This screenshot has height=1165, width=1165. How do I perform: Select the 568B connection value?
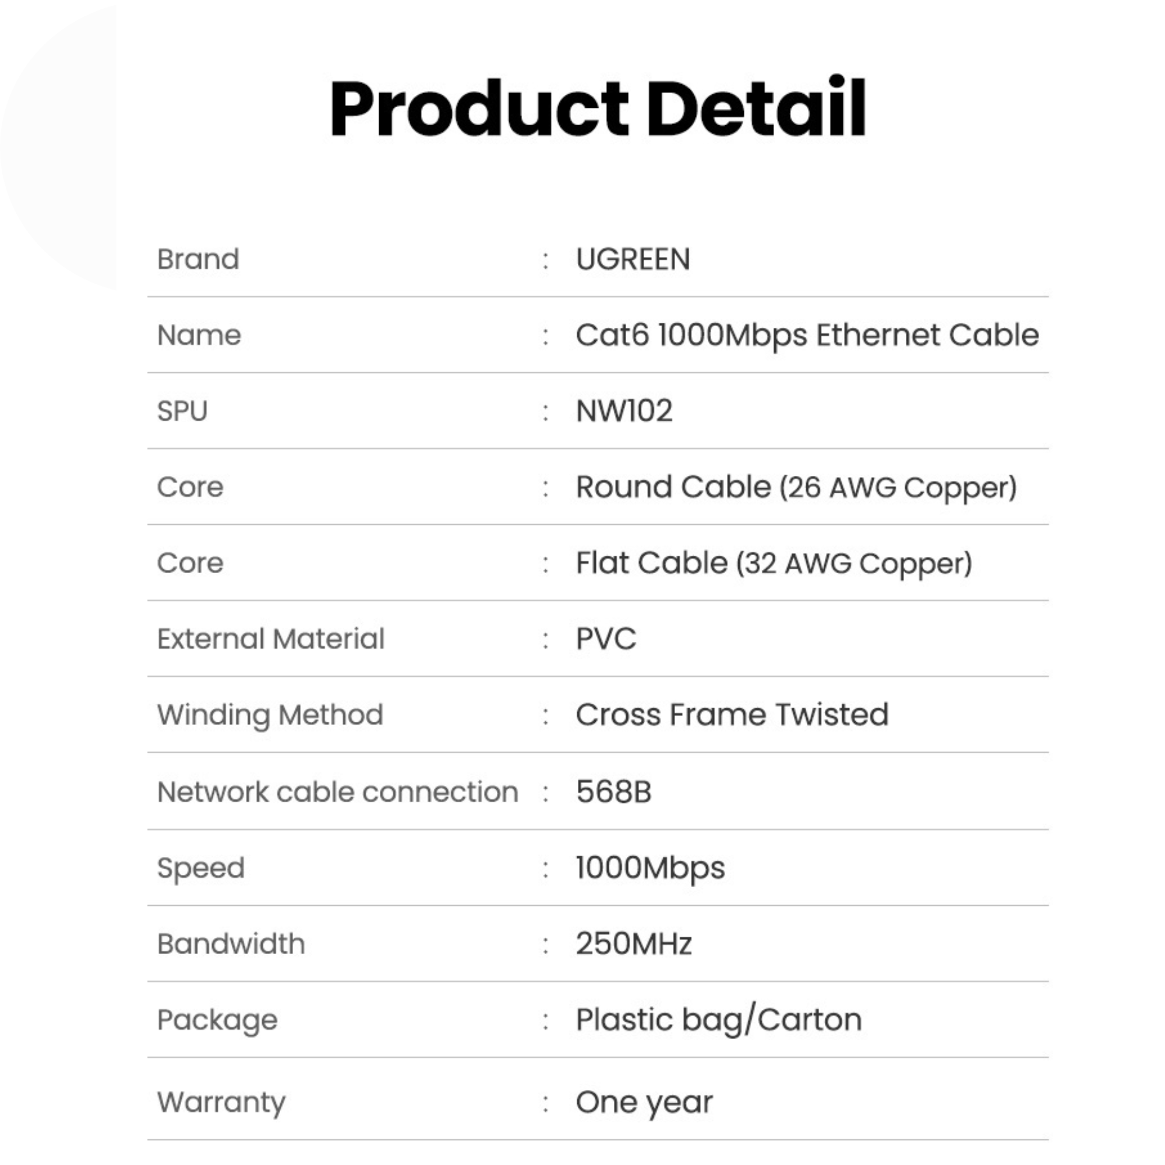[613, 792]
